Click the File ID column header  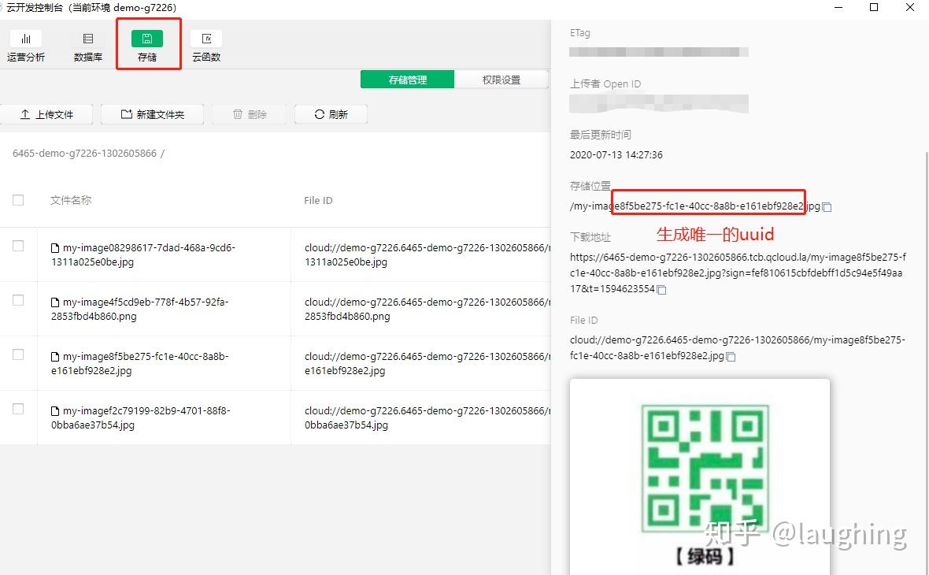click(x=318, y=200)
